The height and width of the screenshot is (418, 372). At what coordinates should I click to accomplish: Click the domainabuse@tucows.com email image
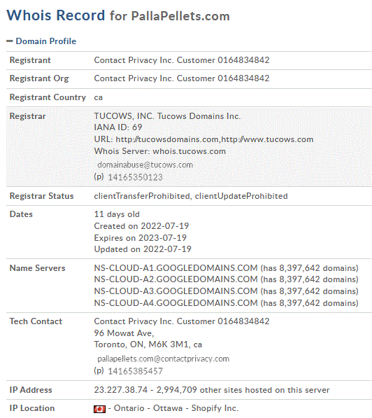(145, 165)
